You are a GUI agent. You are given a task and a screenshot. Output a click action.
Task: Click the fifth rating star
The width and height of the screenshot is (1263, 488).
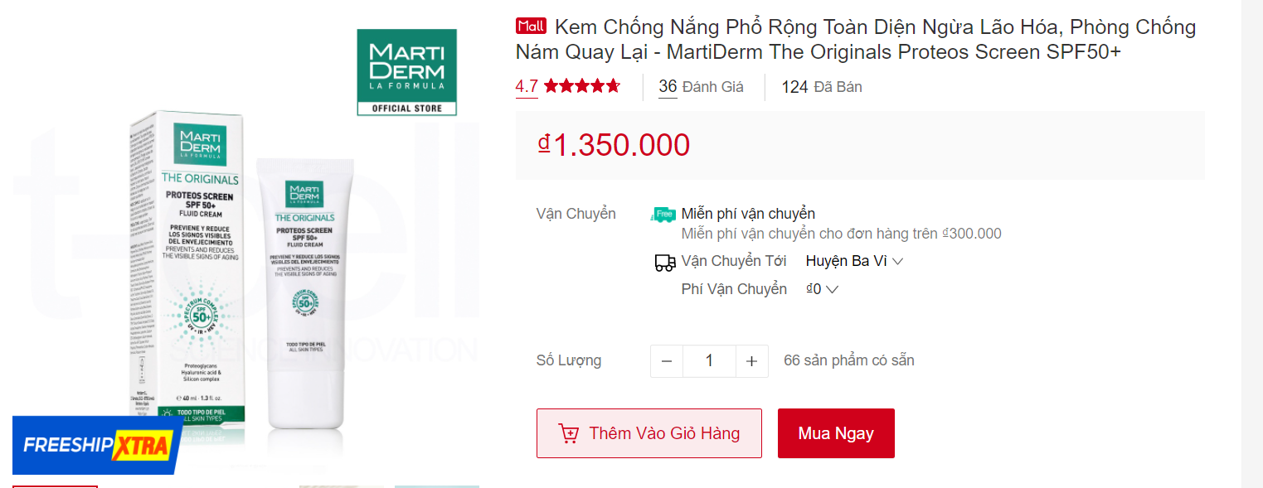point(614,85)
